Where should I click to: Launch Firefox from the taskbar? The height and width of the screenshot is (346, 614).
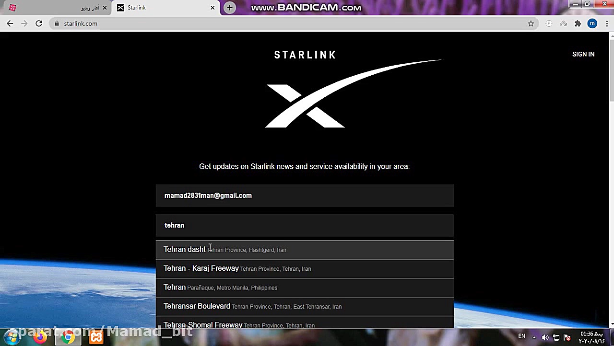click(x=40, y=337)
